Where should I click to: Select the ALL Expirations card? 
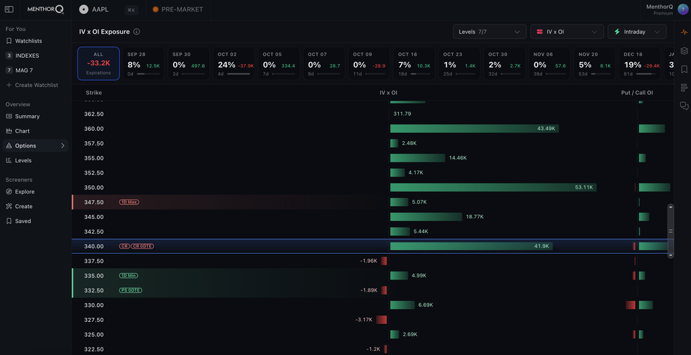pos(99,63)
